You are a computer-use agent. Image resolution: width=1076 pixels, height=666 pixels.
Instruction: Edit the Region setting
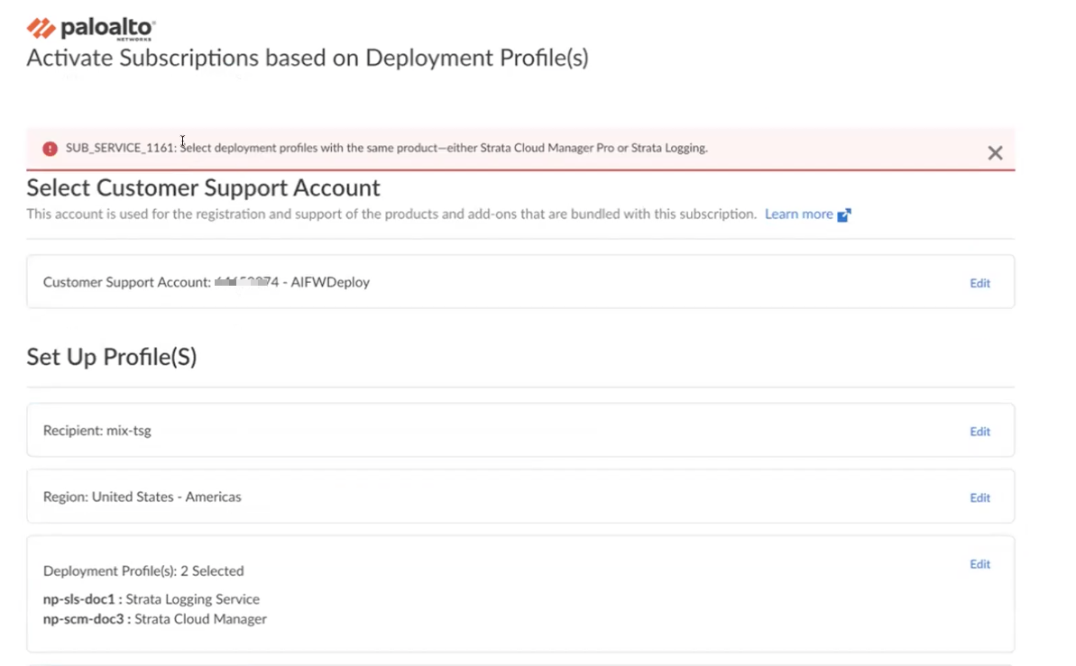979,497
